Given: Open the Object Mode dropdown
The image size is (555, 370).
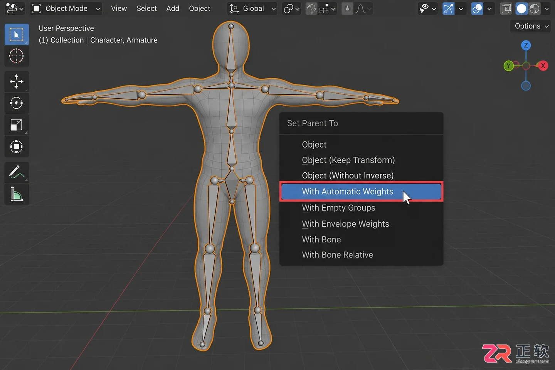Looking at the screenshot, I should pos(66,8).
